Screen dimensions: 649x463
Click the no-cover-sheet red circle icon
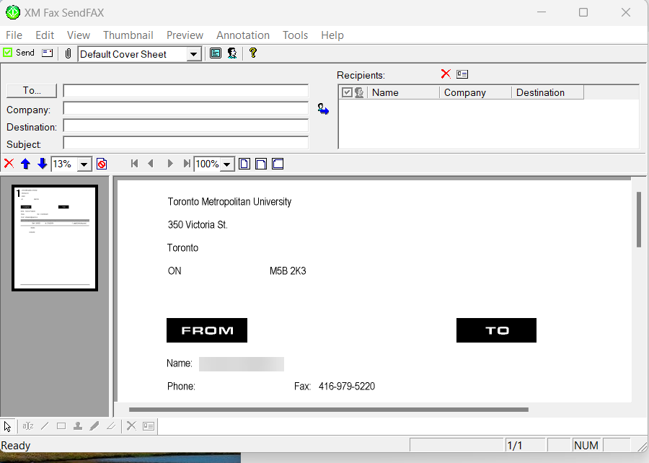pyautogui.click(x=102, y=164)
